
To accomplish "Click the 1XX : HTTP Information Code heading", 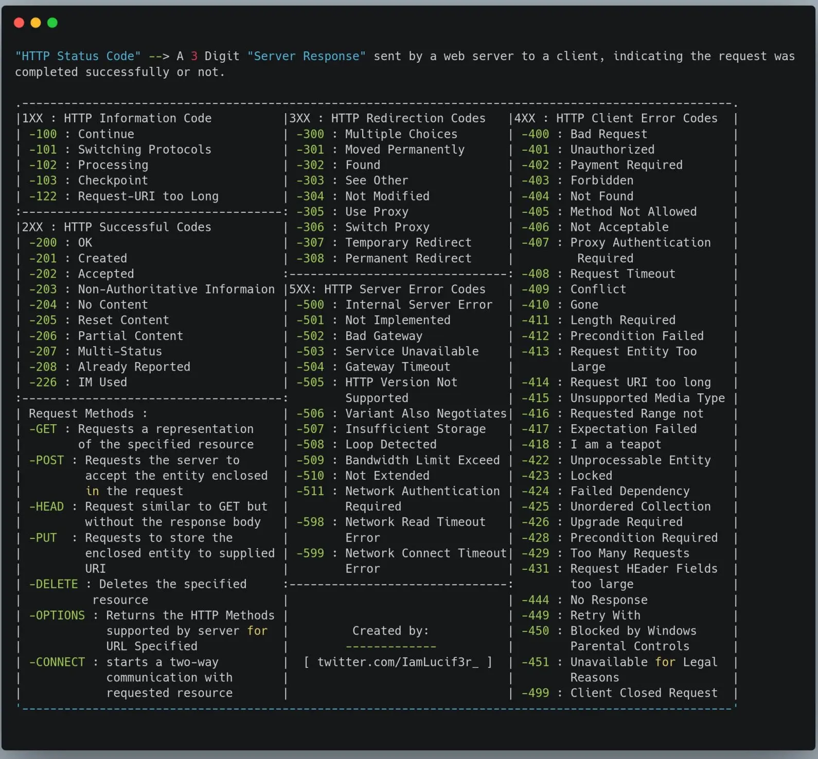I will (117, 118).
